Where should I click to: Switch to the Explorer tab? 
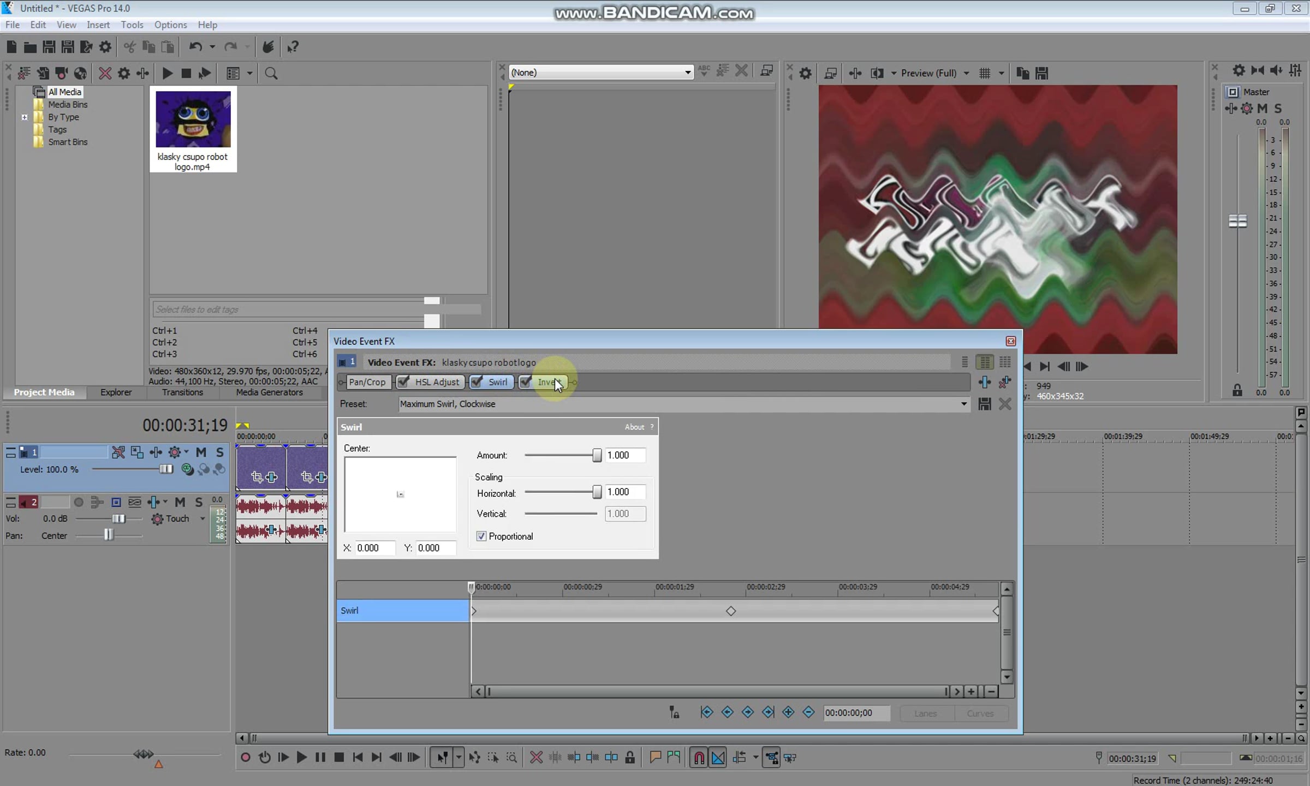pos(116,392)
